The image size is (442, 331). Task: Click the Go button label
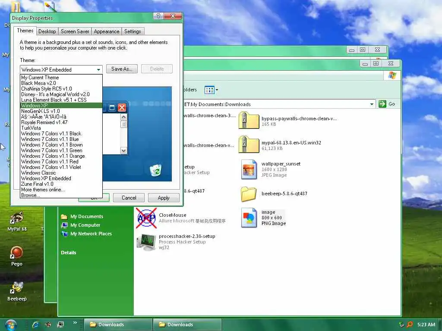pyautogui.click(x=391, y=104)
